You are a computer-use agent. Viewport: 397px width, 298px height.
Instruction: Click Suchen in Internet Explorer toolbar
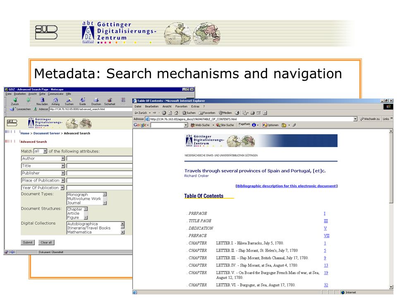point(189,113)
